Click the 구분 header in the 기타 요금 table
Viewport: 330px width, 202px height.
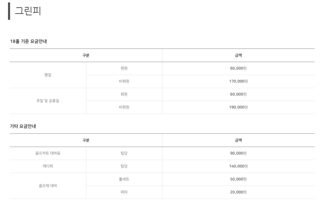click(86, 140)
